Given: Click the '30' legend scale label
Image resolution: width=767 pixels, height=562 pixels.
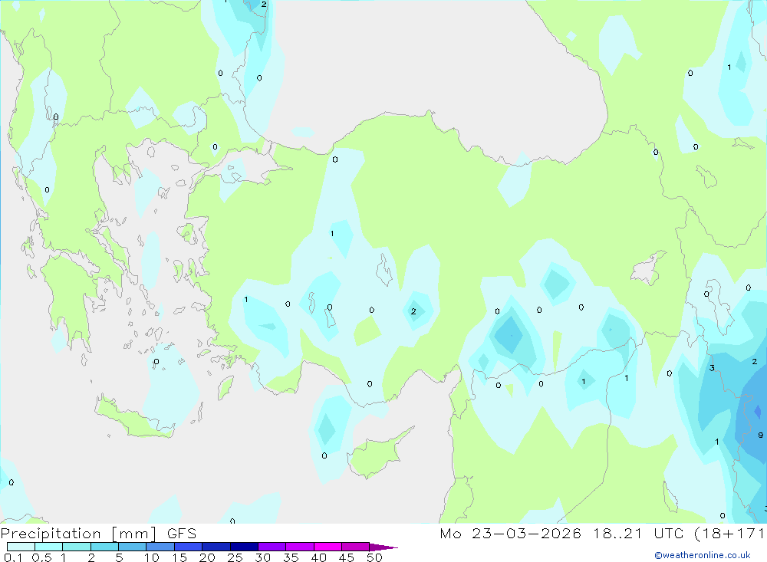Looking at the screenshot, I should point(262,557).
